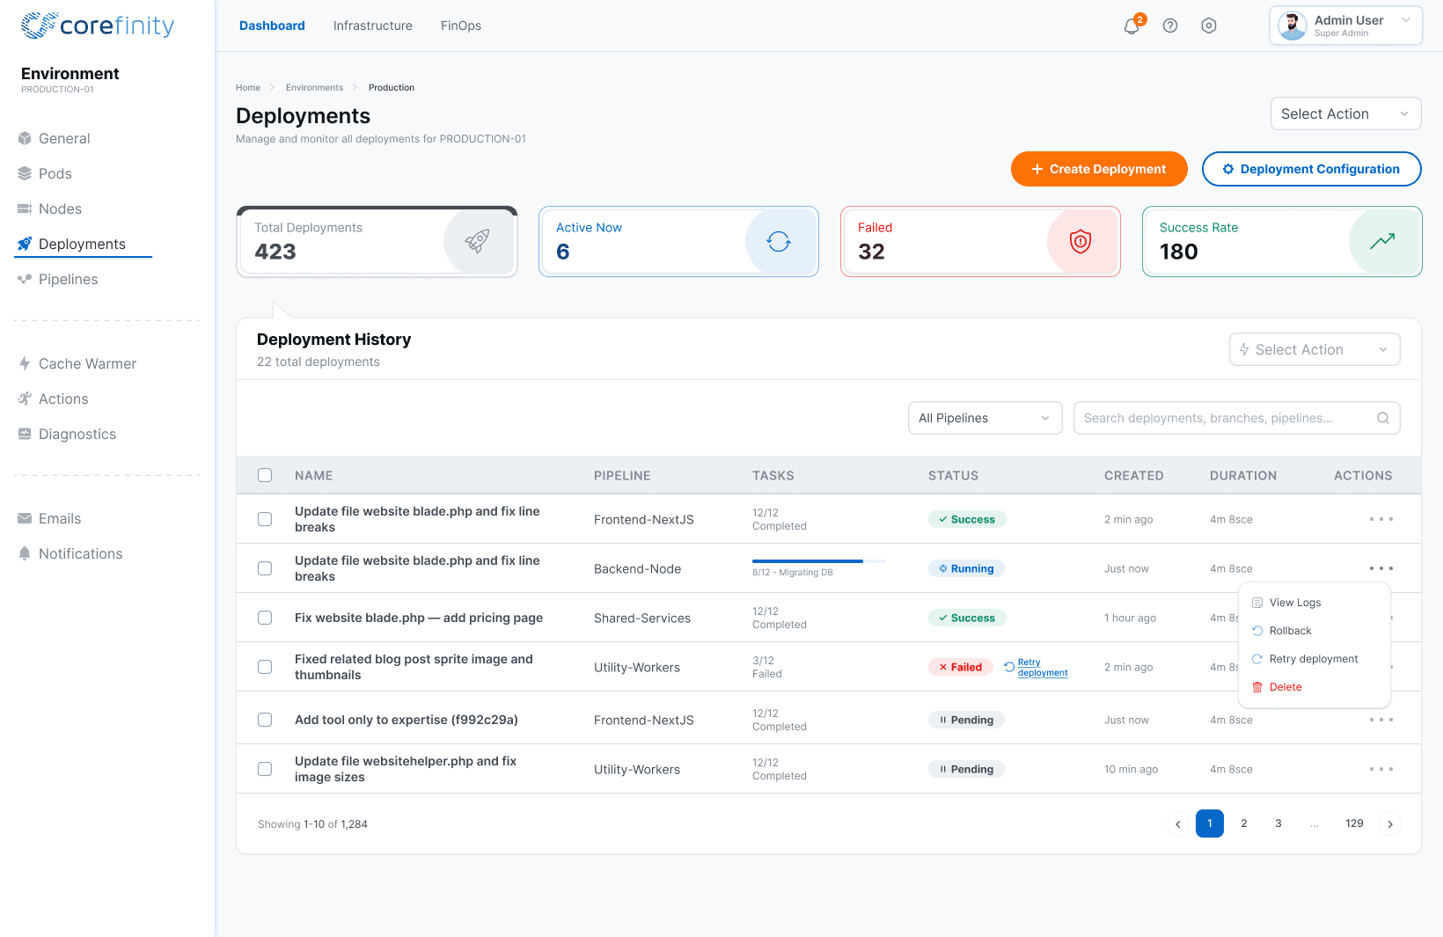Switch to the FinOps tab
1443x937 pixels.
click(461, 26)
